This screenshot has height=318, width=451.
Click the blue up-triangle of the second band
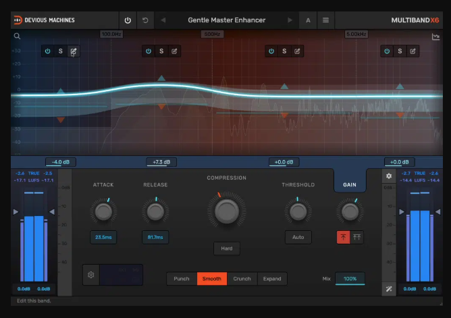coord(161,78)
